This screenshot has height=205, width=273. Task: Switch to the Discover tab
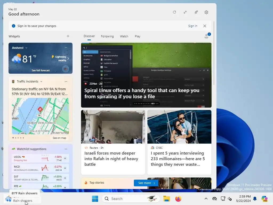point(89,36)
